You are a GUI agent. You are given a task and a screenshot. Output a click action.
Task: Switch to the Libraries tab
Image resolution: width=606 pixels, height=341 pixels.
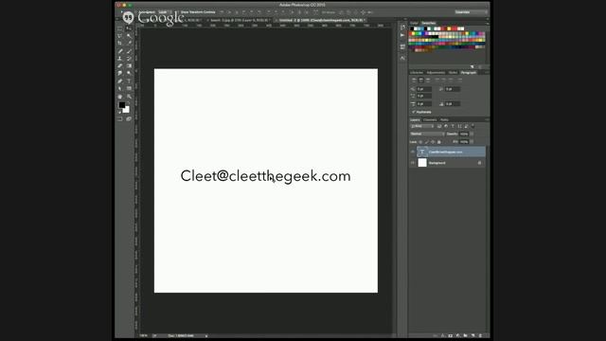(417, 73)
